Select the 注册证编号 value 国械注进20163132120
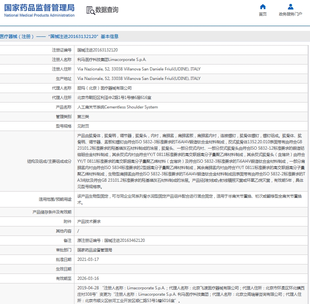The width and height of the screenshot is (310, 304). (97, 50)
